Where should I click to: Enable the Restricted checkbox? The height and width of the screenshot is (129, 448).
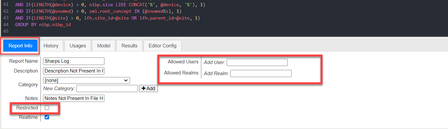[47, 108]
